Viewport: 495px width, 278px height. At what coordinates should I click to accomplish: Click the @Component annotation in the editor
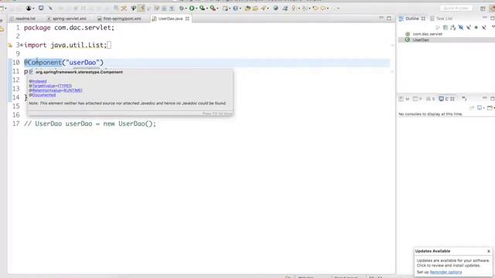pyautogui.click(x=43, y=63)
